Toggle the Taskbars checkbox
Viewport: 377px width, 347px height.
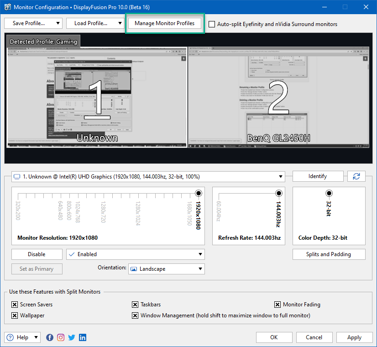(135, 305)
